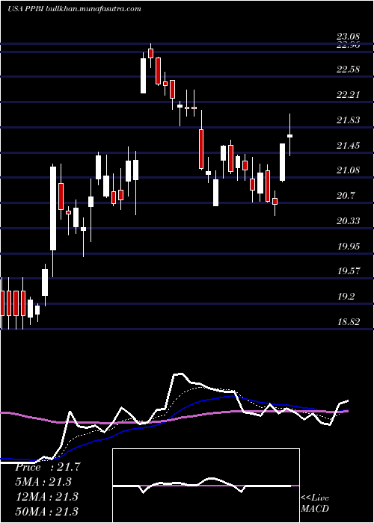This screenshot has height=523, width=374.
Task: Click the last candlestick near 21.7
Action: click(290, 135)
